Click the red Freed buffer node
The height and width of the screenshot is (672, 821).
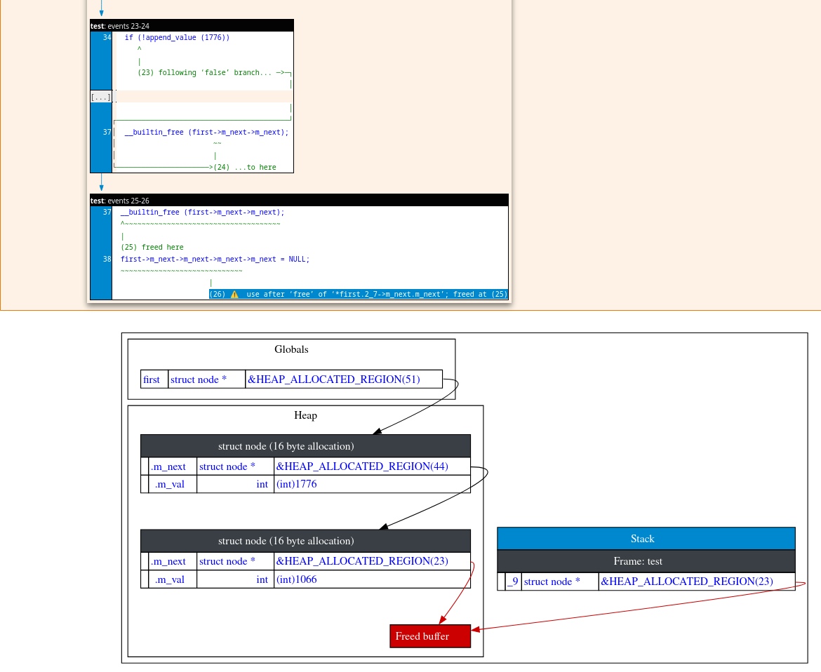(x=429, y=636)
